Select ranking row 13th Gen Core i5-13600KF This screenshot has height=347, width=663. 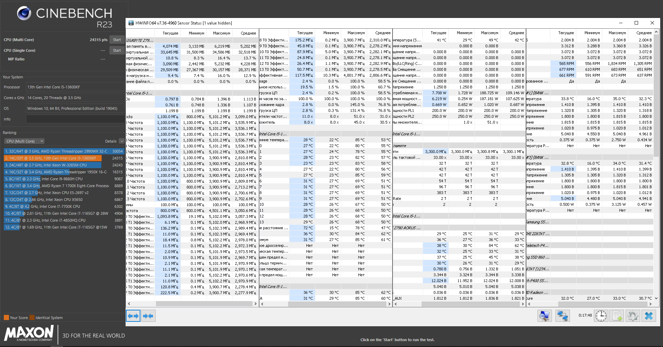tap(64, 158)
